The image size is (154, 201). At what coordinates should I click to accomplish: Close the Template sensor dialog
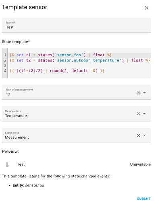146,8
